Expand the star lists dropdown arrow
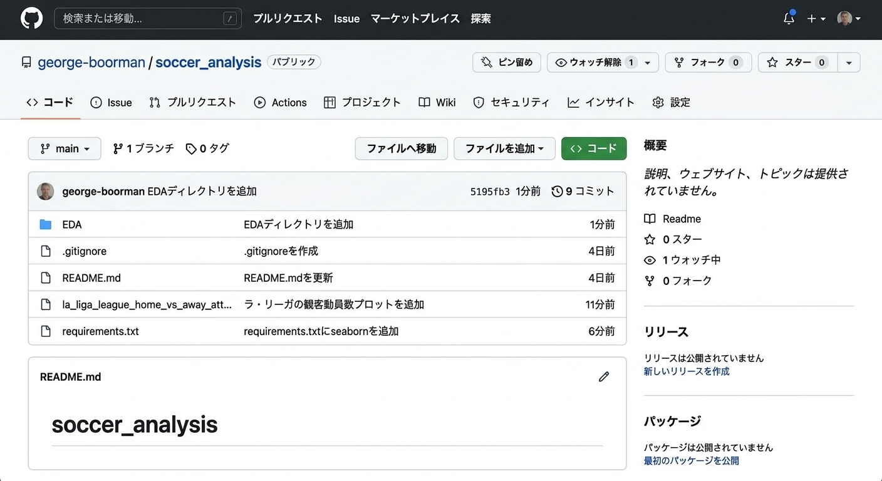This screenshot has width=882, height=481. tap(849, 62)
